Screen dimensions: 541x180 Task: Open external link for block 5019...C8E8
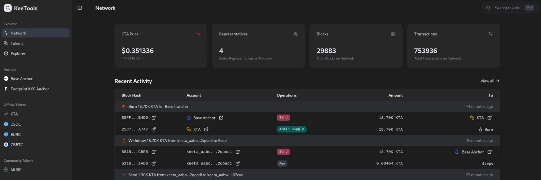tap(154, 152)
